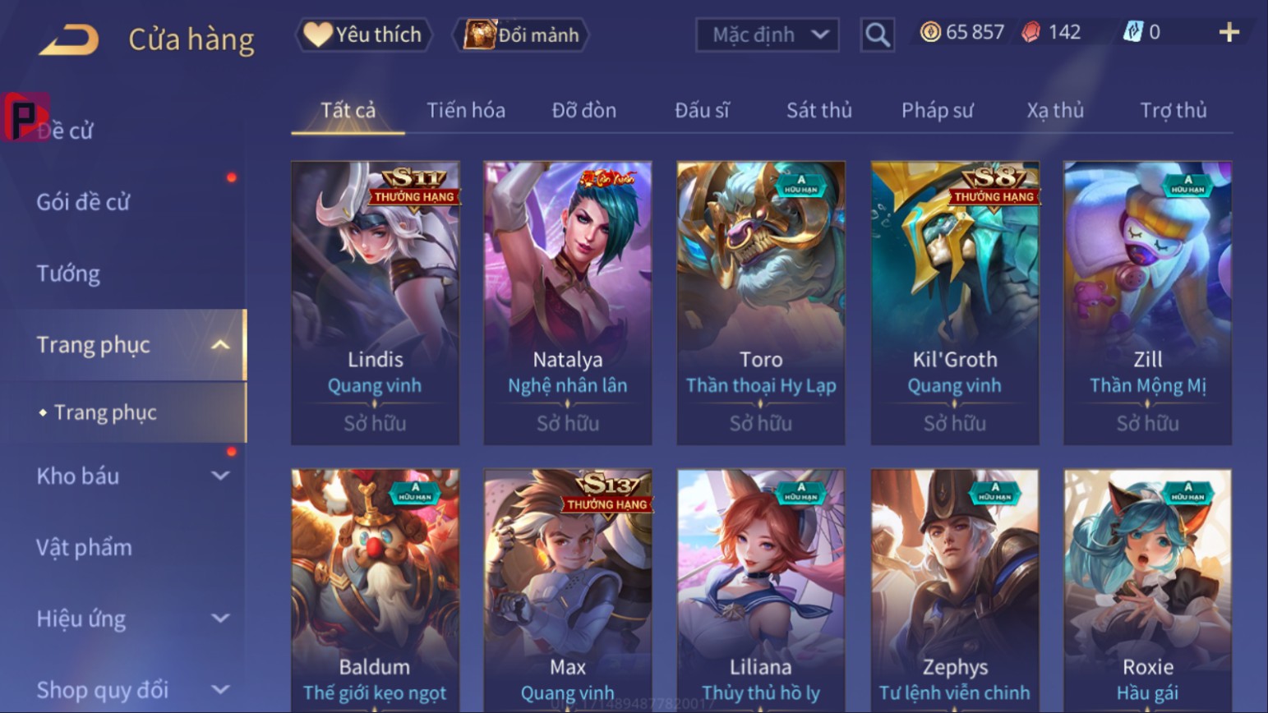Go back using the return arrow icon
The height and width of the screenshot is (713, 1268).
[69, 39]
